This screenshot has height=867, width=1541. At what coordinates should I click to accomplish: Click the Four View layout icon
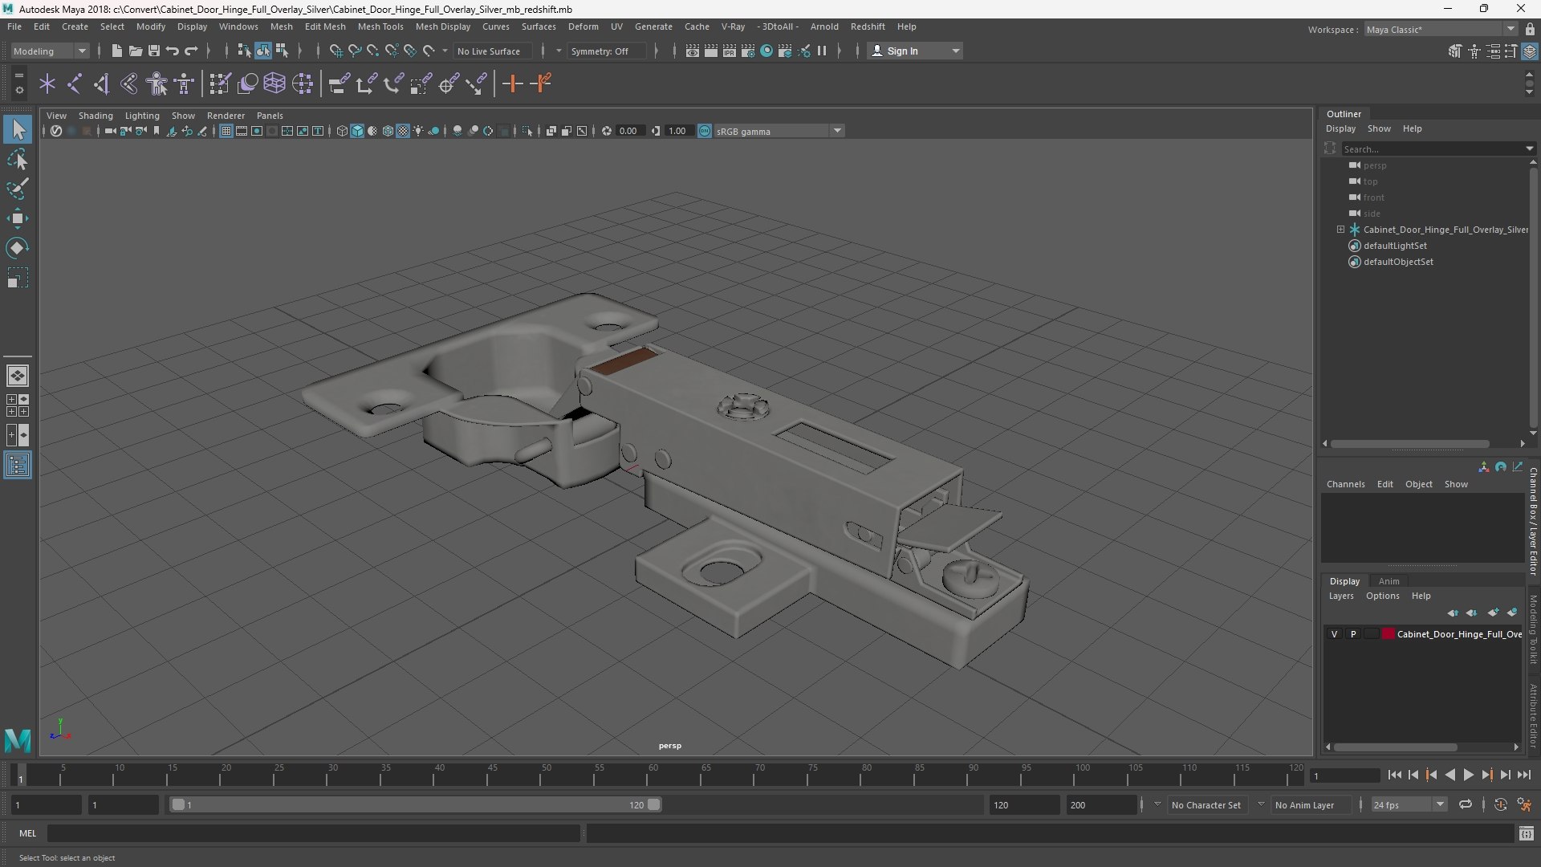(18, 405)
